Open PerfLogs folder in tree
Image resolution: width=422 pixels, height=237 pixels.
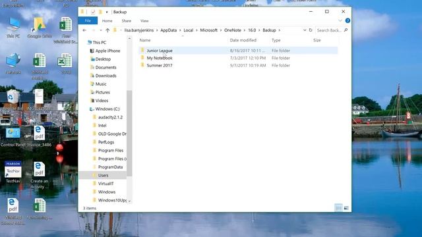106,142
